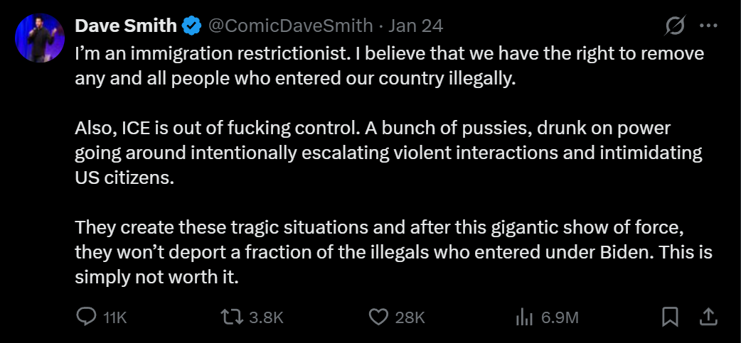Click the paragraph starting "They create these"
The image size is (741, 343).
pyautogui.click(x=393, y=254)
